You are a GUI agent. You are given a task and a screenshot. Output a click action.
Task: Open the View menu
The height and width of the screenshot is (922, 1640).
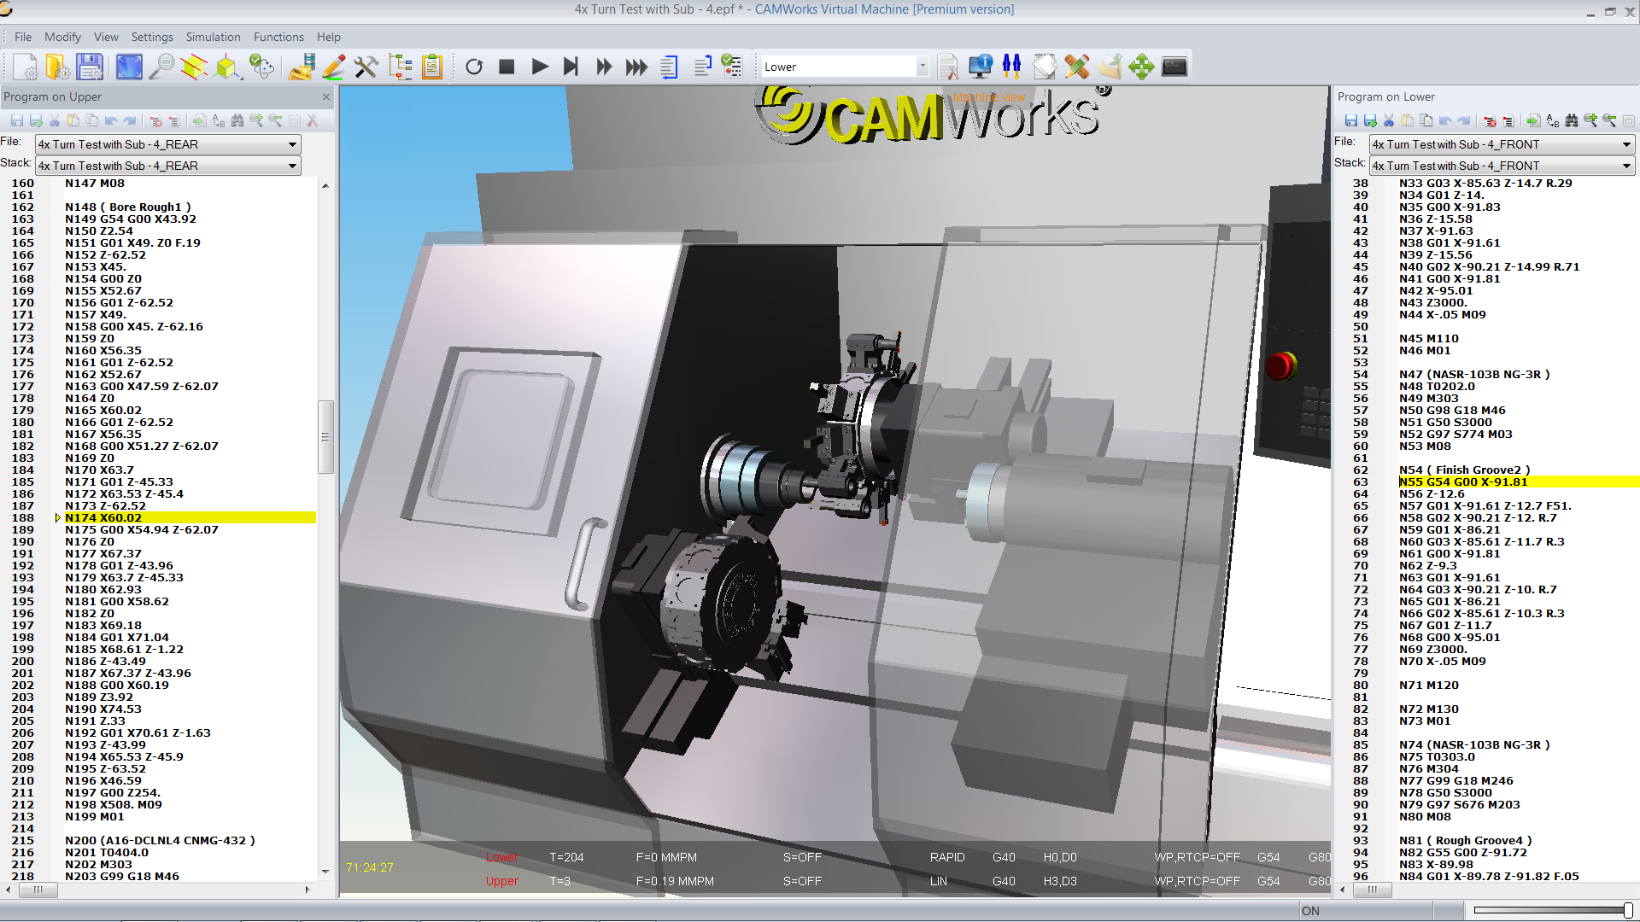click(106, 37)
